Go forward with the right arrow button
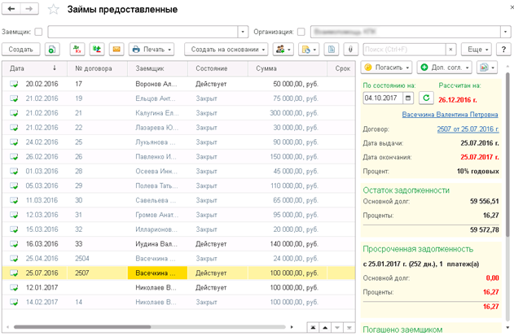 click(x=29, y=9)
